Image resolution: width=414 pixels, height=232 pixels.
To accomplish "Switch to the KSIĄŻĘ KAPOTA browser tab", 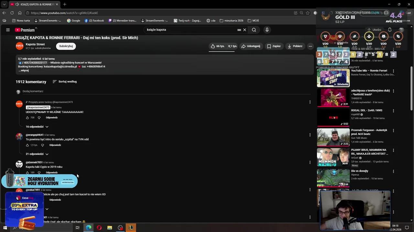I will pos(36,4).
